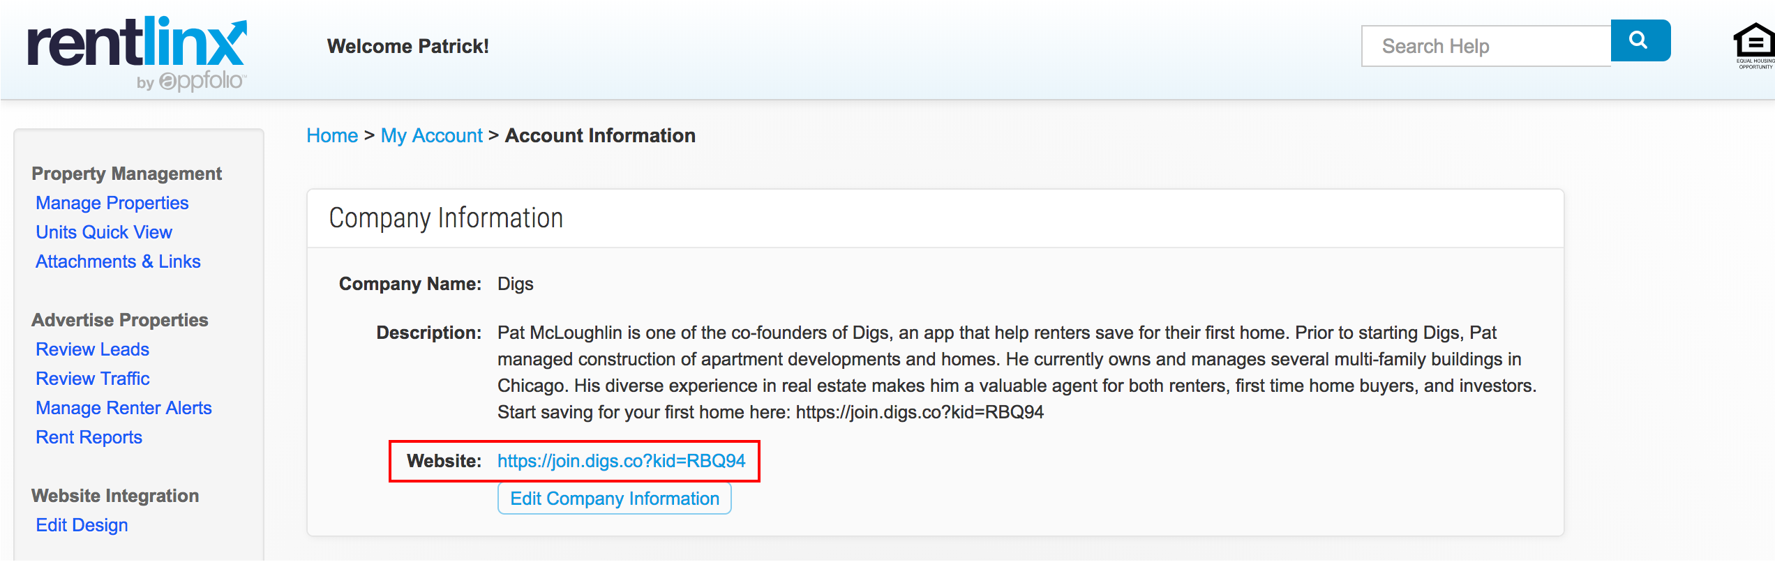This screenshot has height=562, width=1775.
Task: Open Rent Reports
Action: point(89,437)
